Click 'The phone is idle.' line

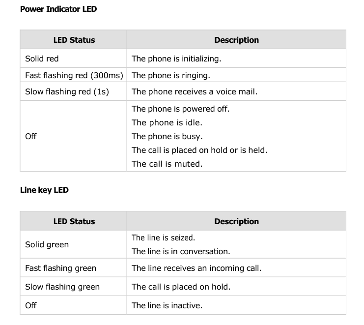[167, 122]
